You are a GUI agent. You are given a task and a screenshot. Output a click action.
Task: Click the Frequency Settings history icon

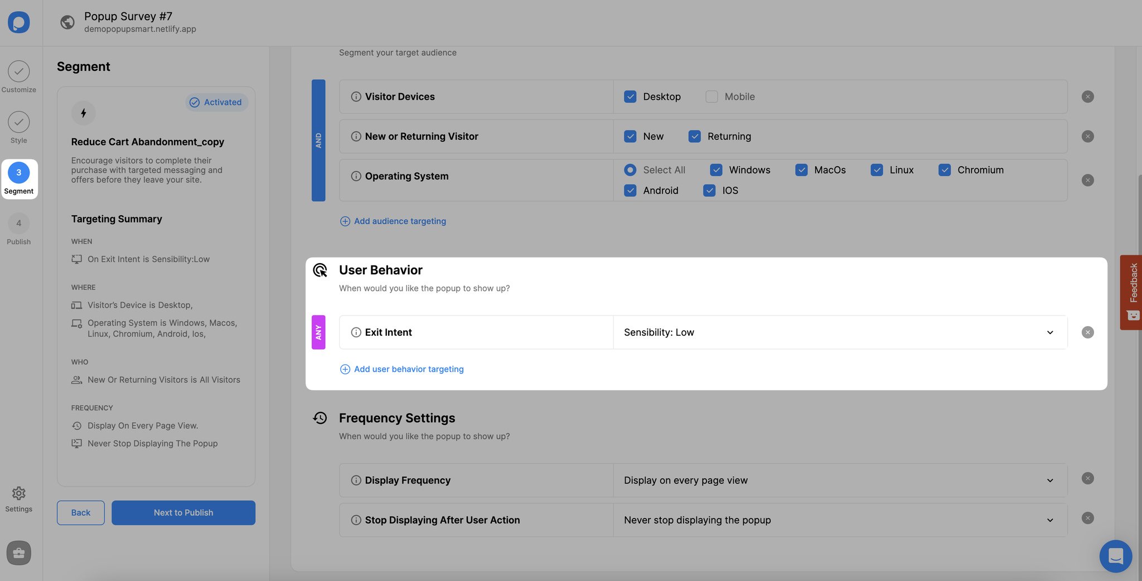pos(320,418)
